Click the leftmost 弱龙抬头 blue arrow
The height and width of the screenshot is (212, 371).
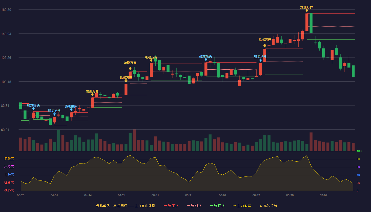(33, 109)
